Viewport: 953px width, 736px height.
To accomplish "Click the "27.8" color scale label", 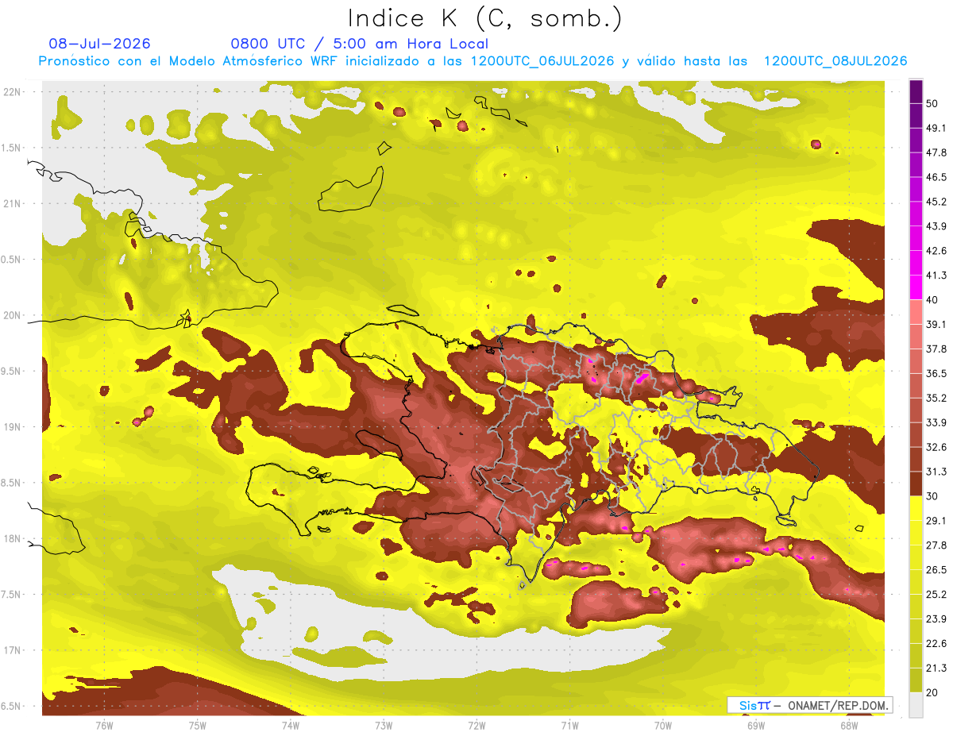I will (936, 545).
